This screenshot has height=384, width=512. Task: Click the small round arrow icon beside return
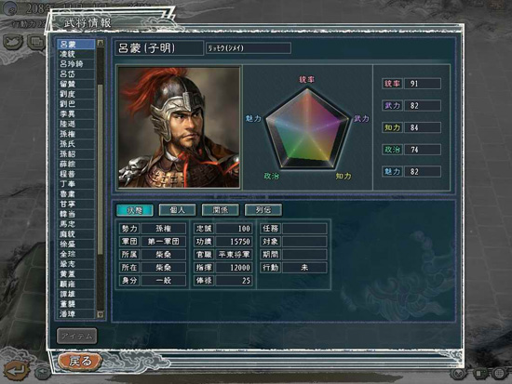click(x=42, y=372)
